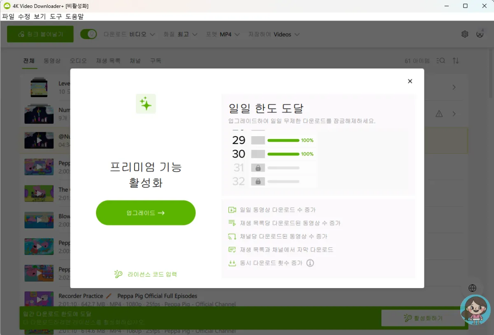
Task: Click the simultaneous downloads icon beside 동시 다운로드
Action: point(232,263)
